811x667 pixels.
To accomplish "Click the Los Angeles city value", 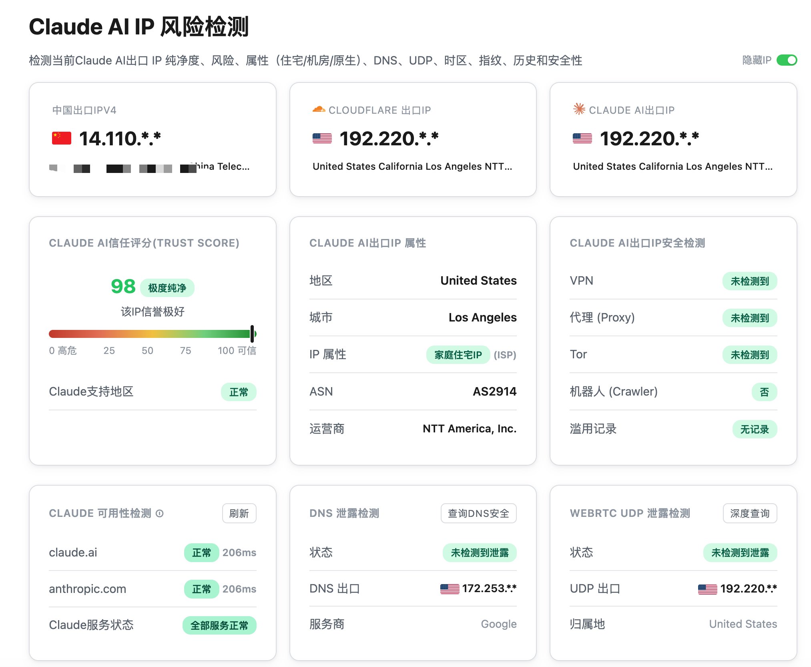I will [x=482, y=317].
